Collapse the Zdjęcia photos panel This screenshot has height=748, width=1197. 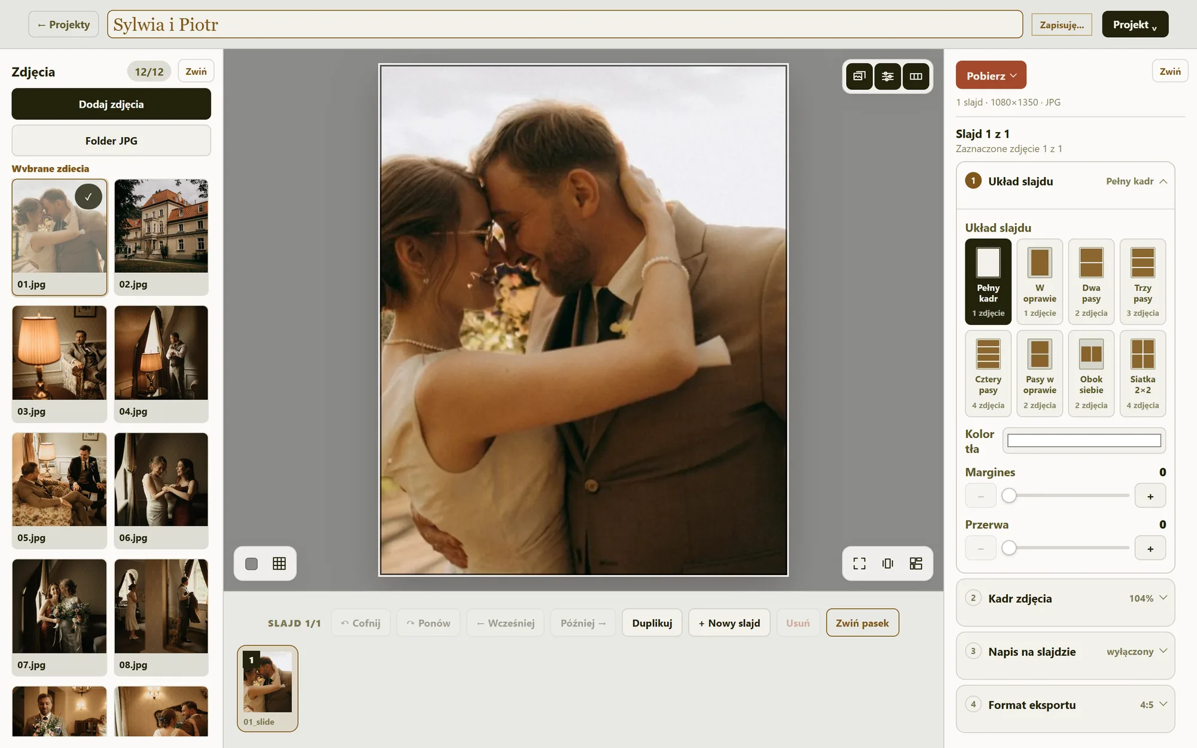point(196,71)
